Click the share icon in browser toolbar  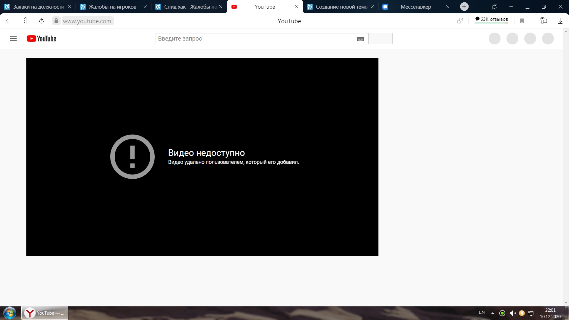[x=460, y=21]
